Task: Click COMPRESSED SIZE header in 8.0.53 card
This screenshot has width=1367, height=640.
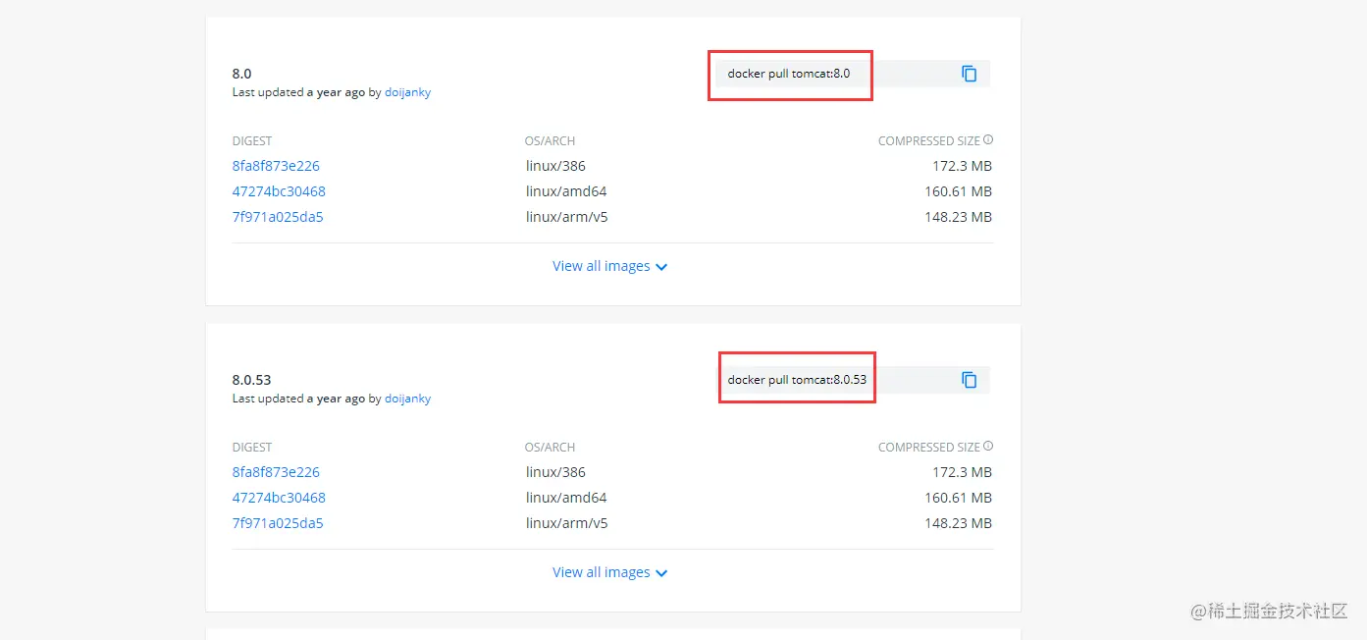Action: pyautogui.click(x=928, y=448)
